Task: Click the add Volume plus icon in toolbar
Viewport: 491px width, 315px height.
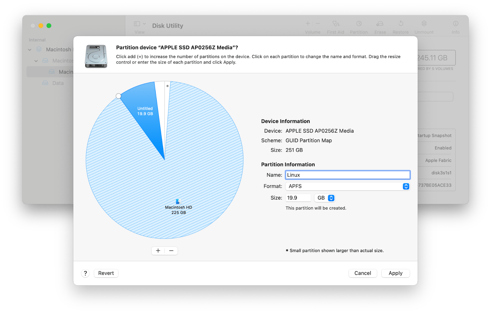Action: click(x=308, y=23)
